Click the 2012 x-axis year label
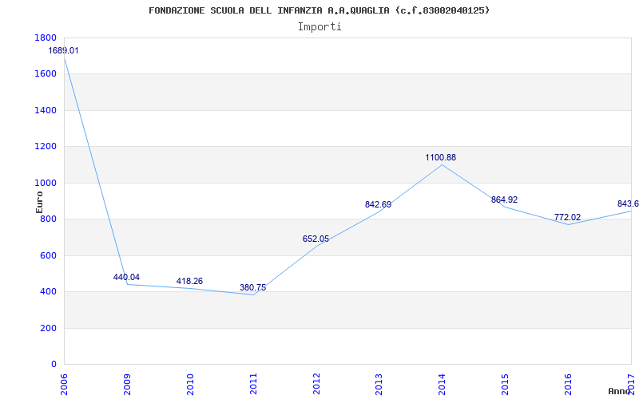The height and width of the screenshot is (399, 639). 316,384
